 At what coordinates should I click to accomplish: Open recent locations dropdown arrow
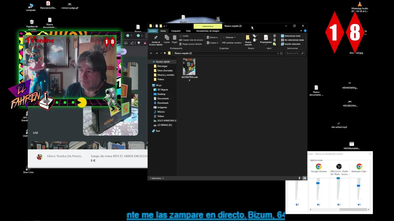click(160, 53)
